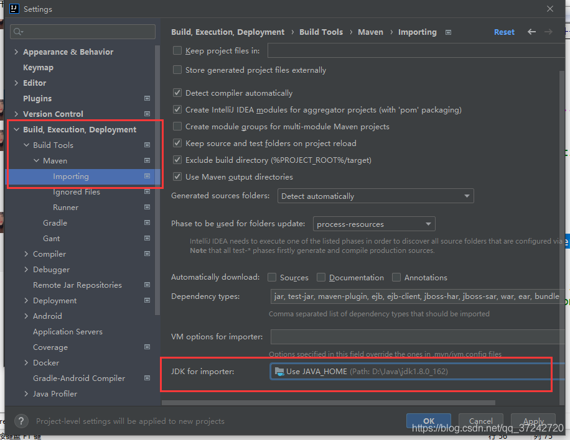The width and height of the screenshot is (570, 440).
Task: Collapse the Maven node
Action: pos(36,160)
